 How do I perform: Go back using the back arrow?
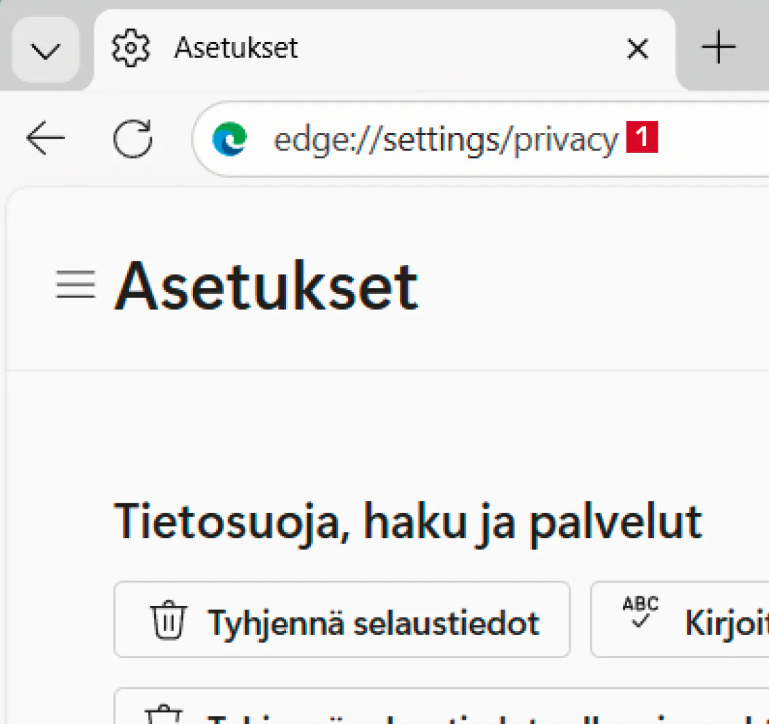point(46,139)
